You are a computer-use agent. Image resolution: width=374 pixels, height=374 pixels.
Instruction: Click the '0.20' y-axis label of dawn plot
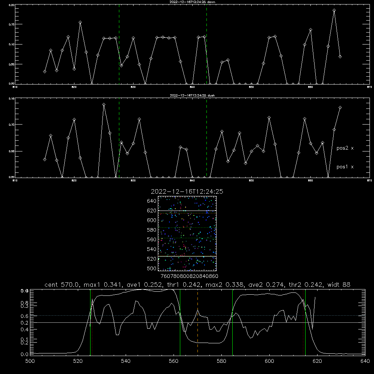12,5
